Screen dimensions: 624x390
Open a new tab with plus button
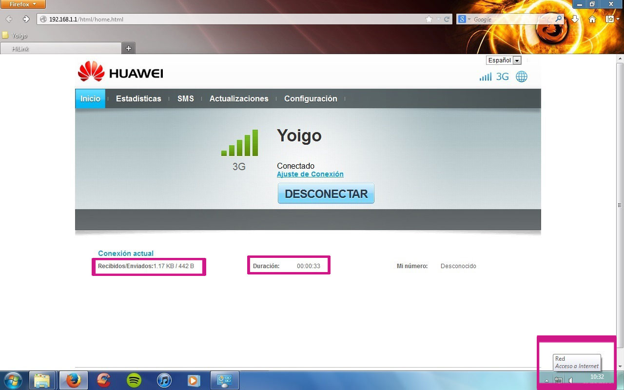pyautogui.click(x=129, y=48)
